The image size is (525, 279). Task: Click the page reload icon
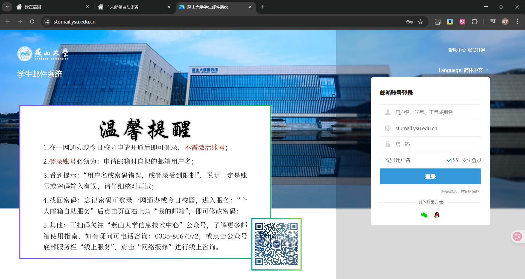(32, 22)
